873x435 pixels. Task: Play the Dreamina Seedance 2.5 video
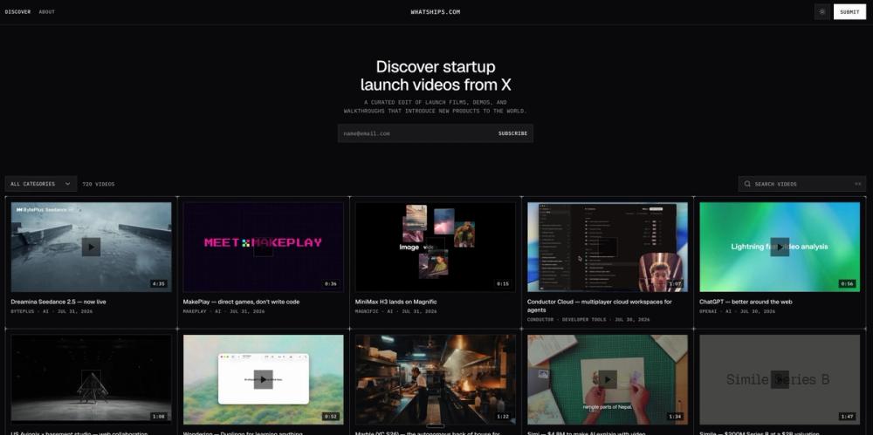(x=92, y=247)
